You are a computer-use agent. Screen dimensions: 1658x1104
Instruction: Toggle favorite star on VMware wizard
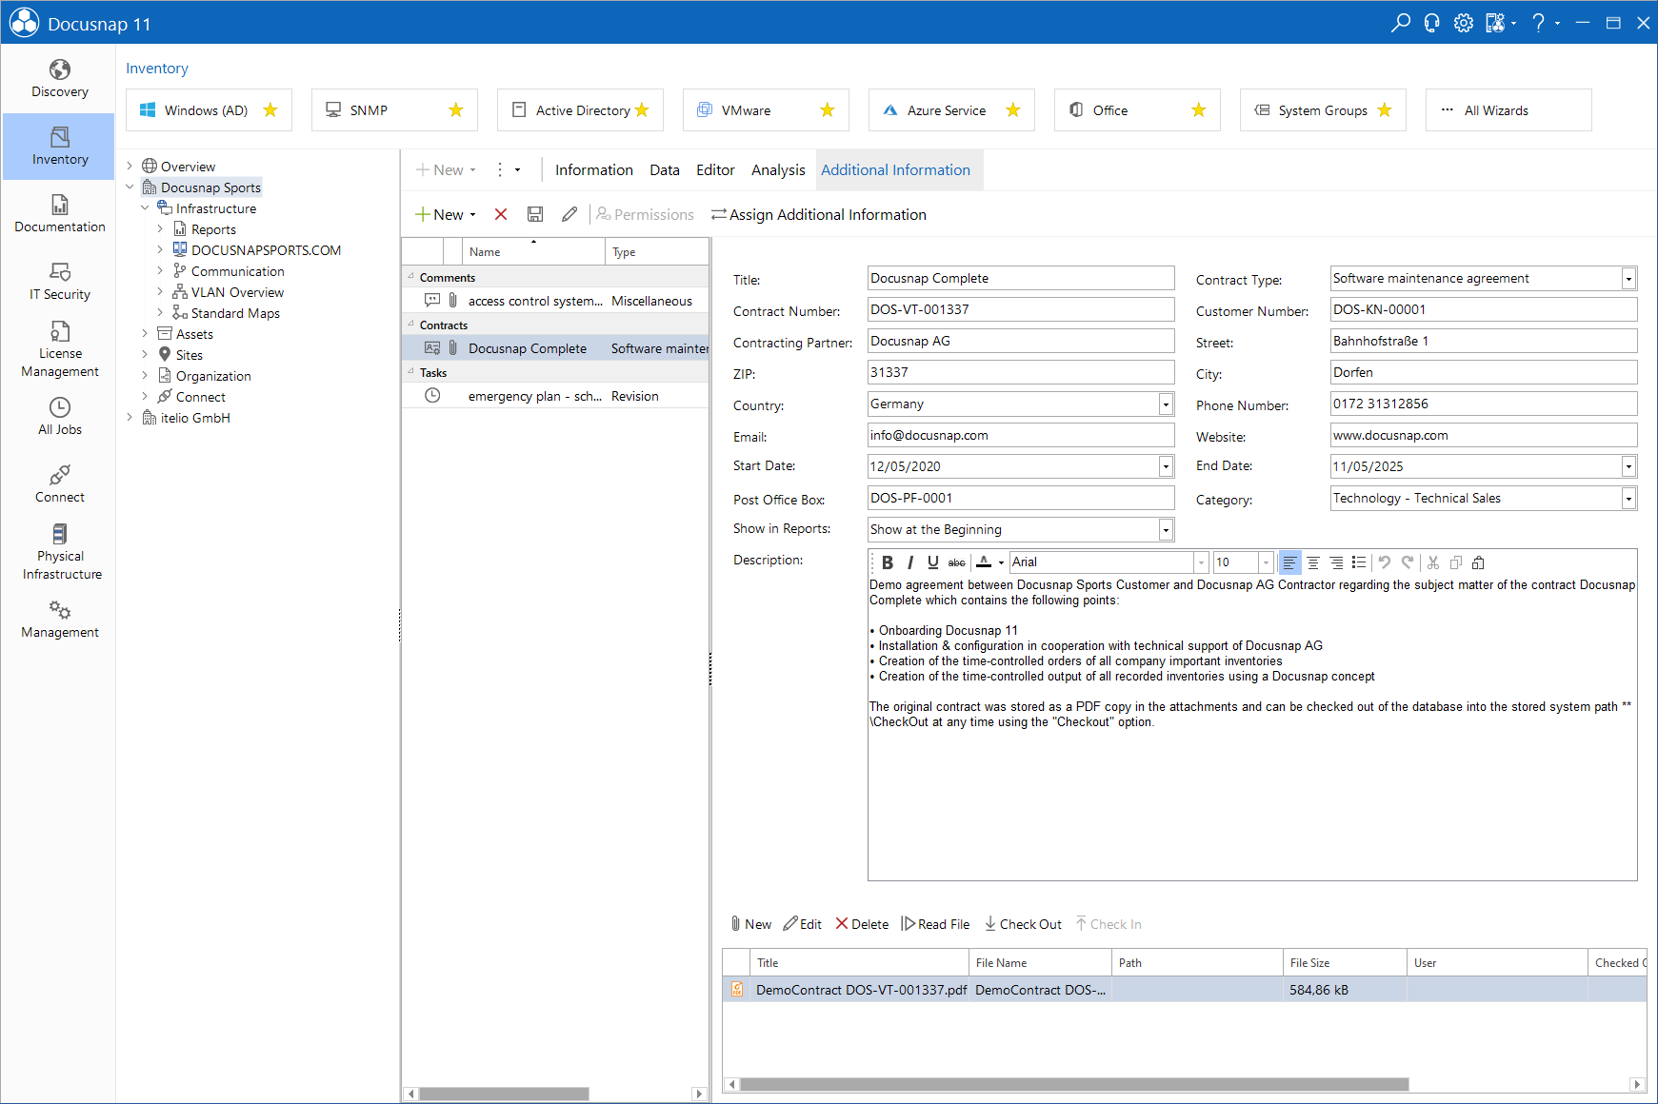coord(828,110)
